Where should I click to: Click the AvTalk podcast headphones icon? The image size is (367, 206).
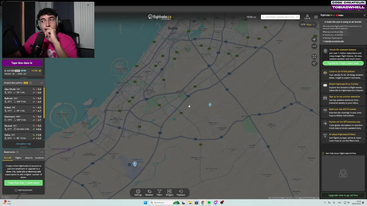pyautogui.click(x=325, y=73)
